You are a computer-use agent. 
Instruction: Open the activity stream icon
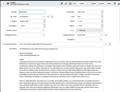[x=66, y=4]
